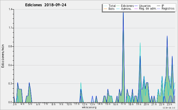Click the Admins. legend entry

124,9
